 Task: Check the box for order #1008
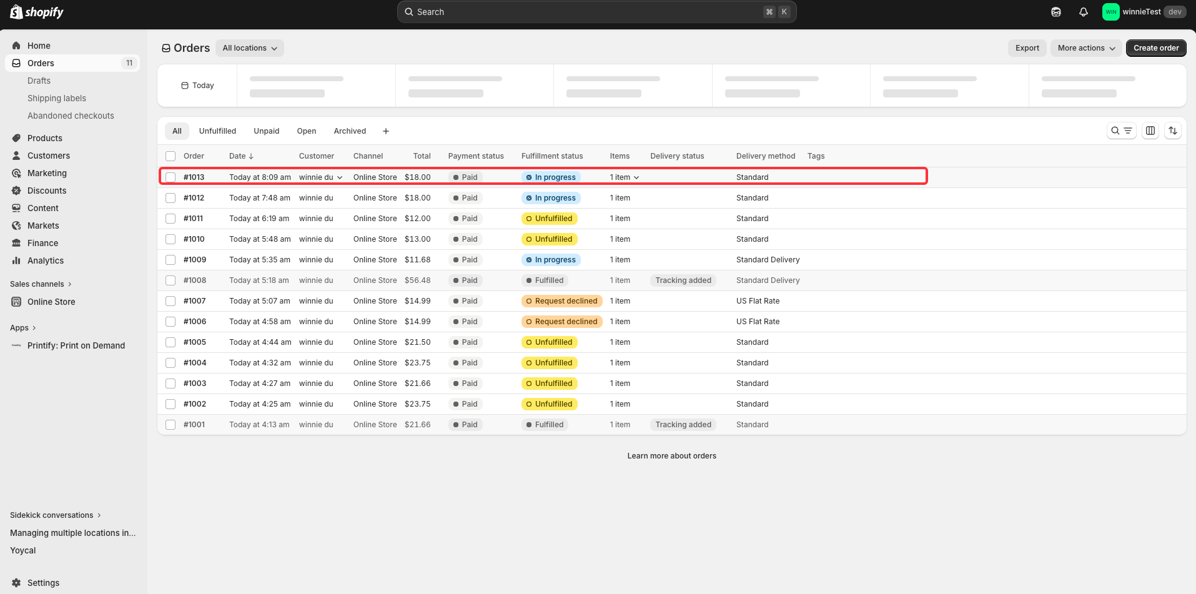(x=171, y=280)
